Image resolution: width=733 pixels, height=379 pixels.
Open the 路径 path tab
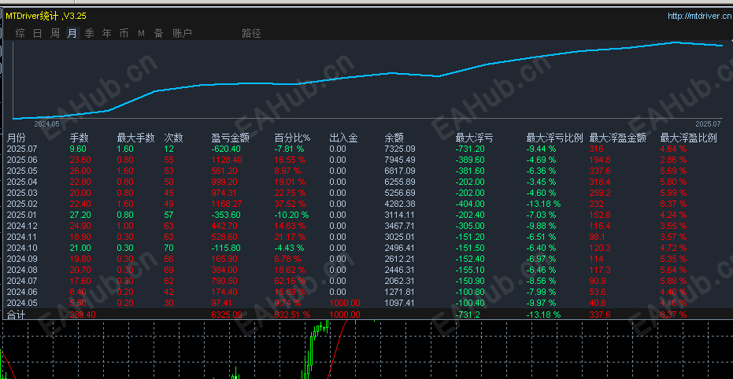pos(251,33)
